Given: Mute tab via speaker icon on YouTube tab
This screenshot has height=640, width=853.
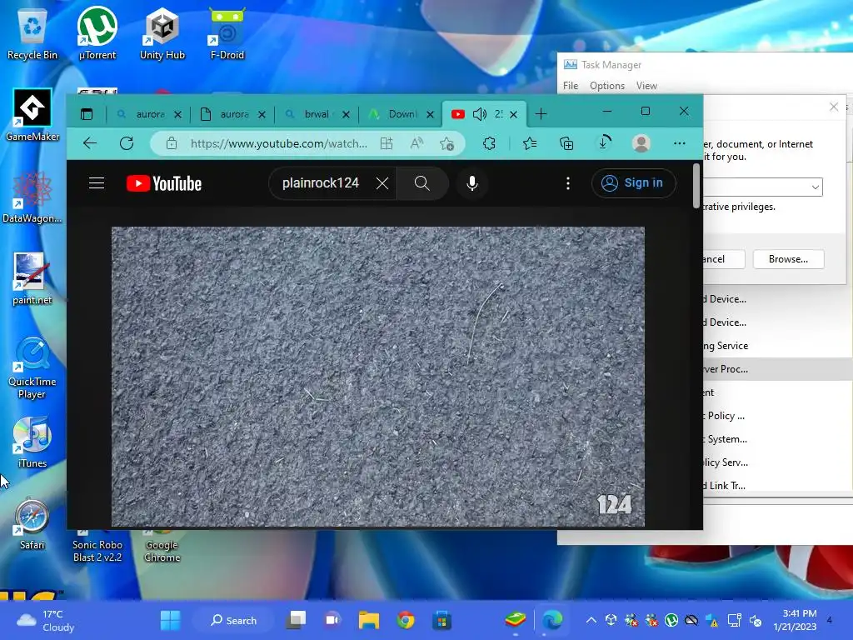Looking at the screenshot, I should coord(479,113).
